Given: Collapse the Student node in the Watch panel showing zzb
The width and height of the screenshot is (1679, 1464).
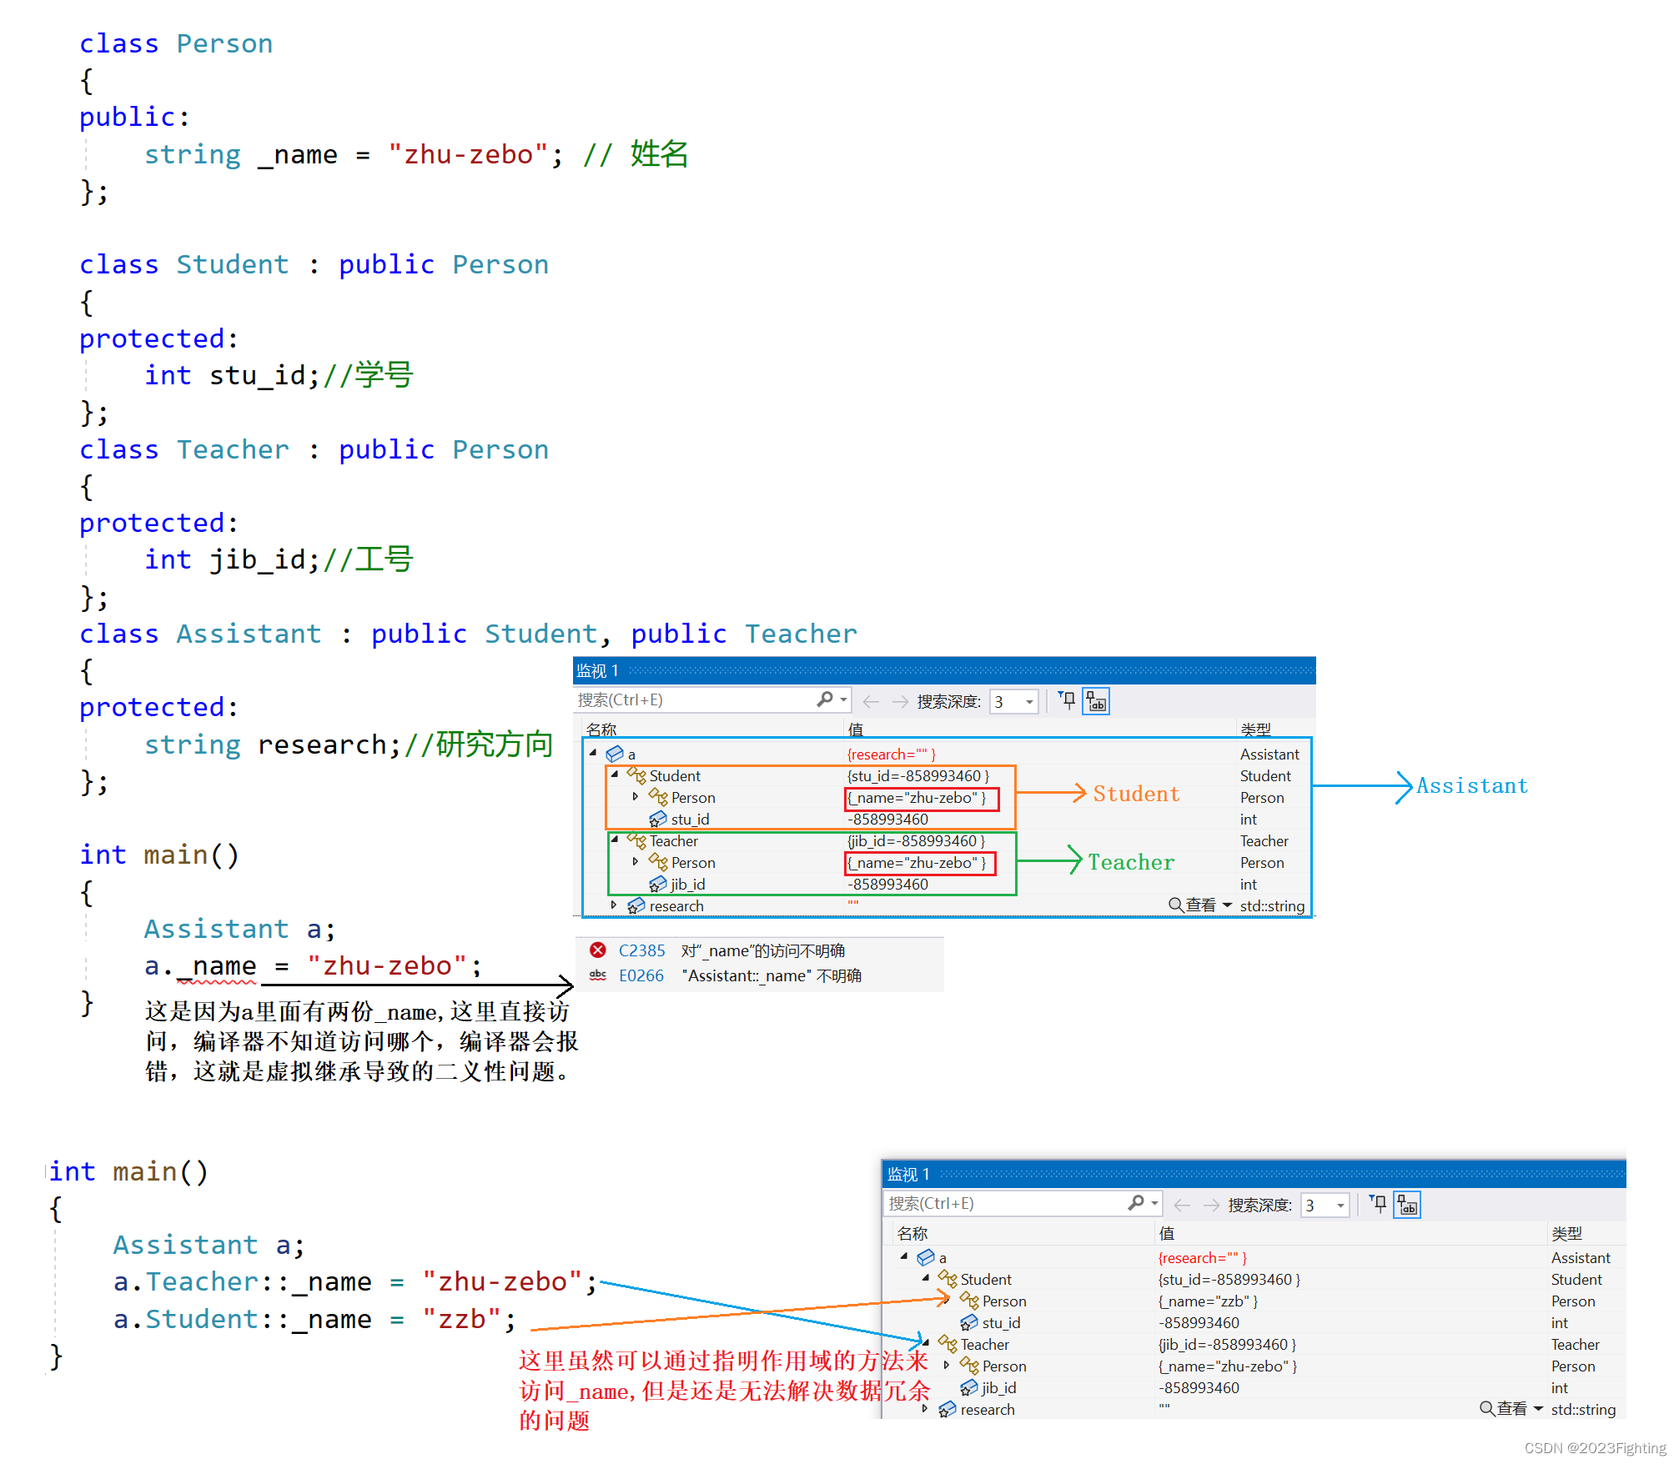Looking at the screenshot, I should coord(926,1278).
